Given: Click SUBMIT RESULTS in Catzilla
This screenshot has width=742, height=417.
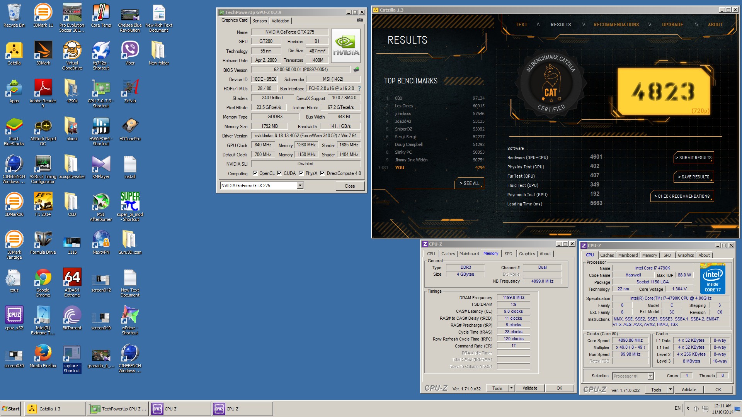Looking at the screenshot, I should click(693, 158).
